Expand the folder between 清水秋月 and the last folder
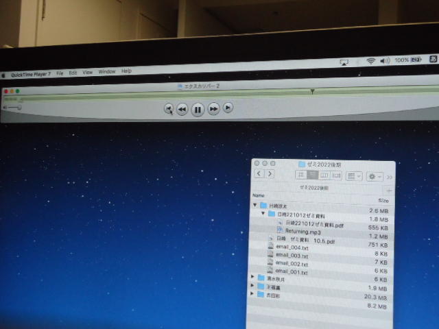Image resolution: width=439 pixels, height=329 pixels. (x=252, y=285)
